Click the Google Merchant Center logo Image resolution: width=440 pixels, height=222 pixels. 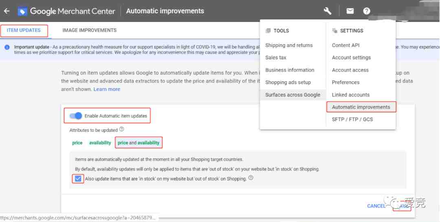coord(66,11)
